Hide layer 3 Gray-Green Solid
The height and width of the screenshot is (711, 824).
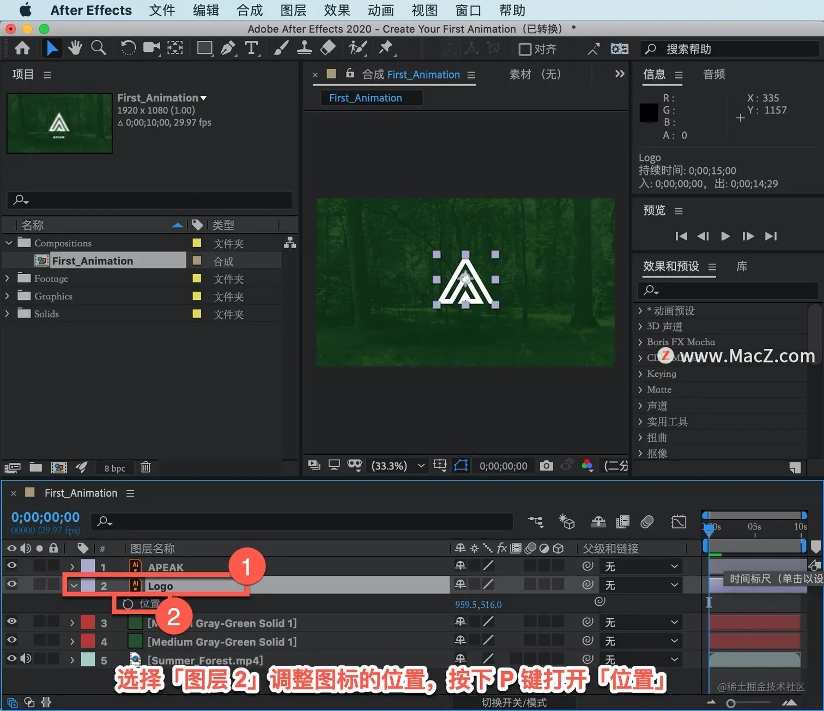click(x=11, y=621)
